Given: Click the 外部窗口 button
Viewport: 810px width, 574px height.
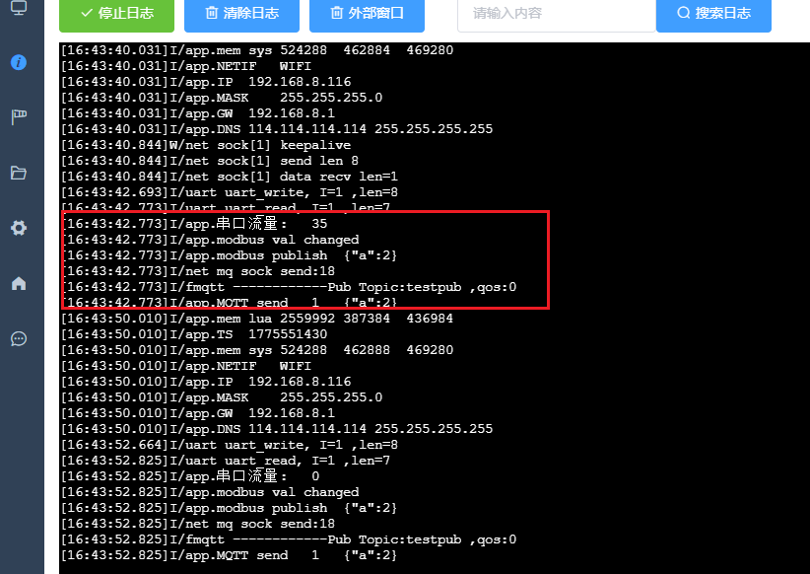Looking at the screenshot, I should point(367,14).
